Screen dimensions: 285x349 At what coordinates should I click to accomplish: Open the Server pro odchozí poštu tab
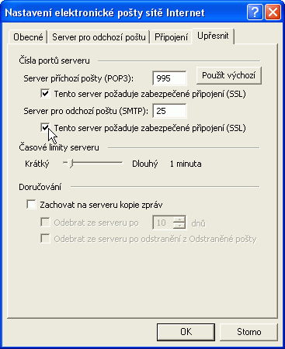[x=99, y=37]
